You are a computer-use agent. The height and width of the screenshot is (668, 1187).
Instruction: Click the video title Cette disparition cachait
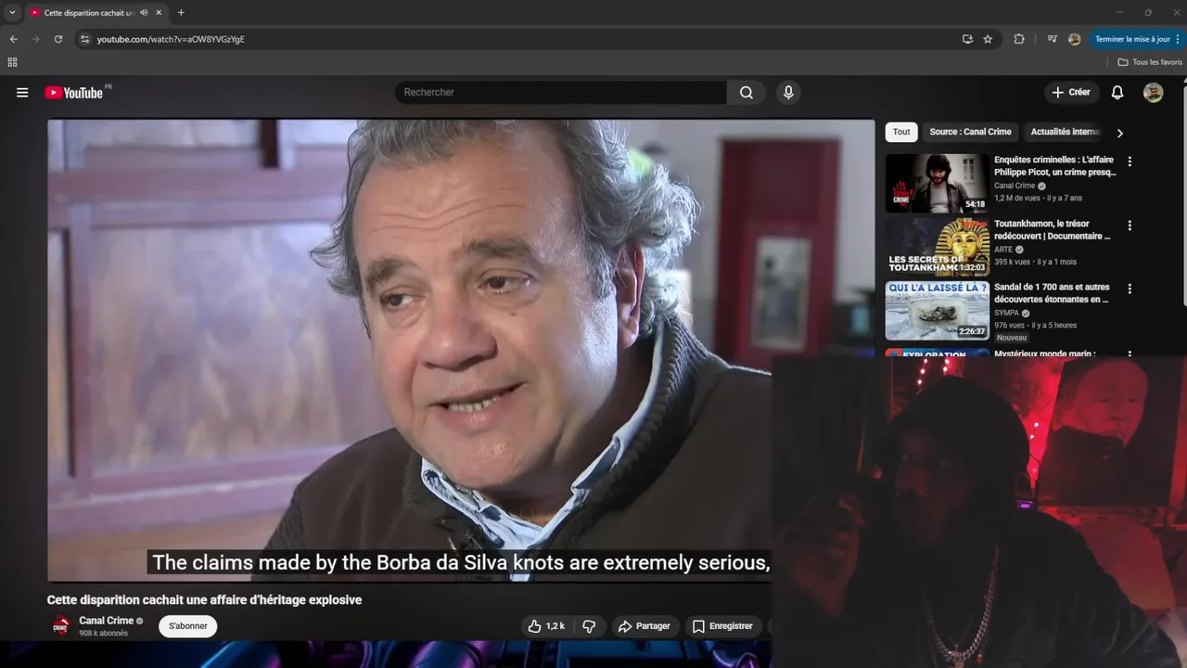pos(204,600)
